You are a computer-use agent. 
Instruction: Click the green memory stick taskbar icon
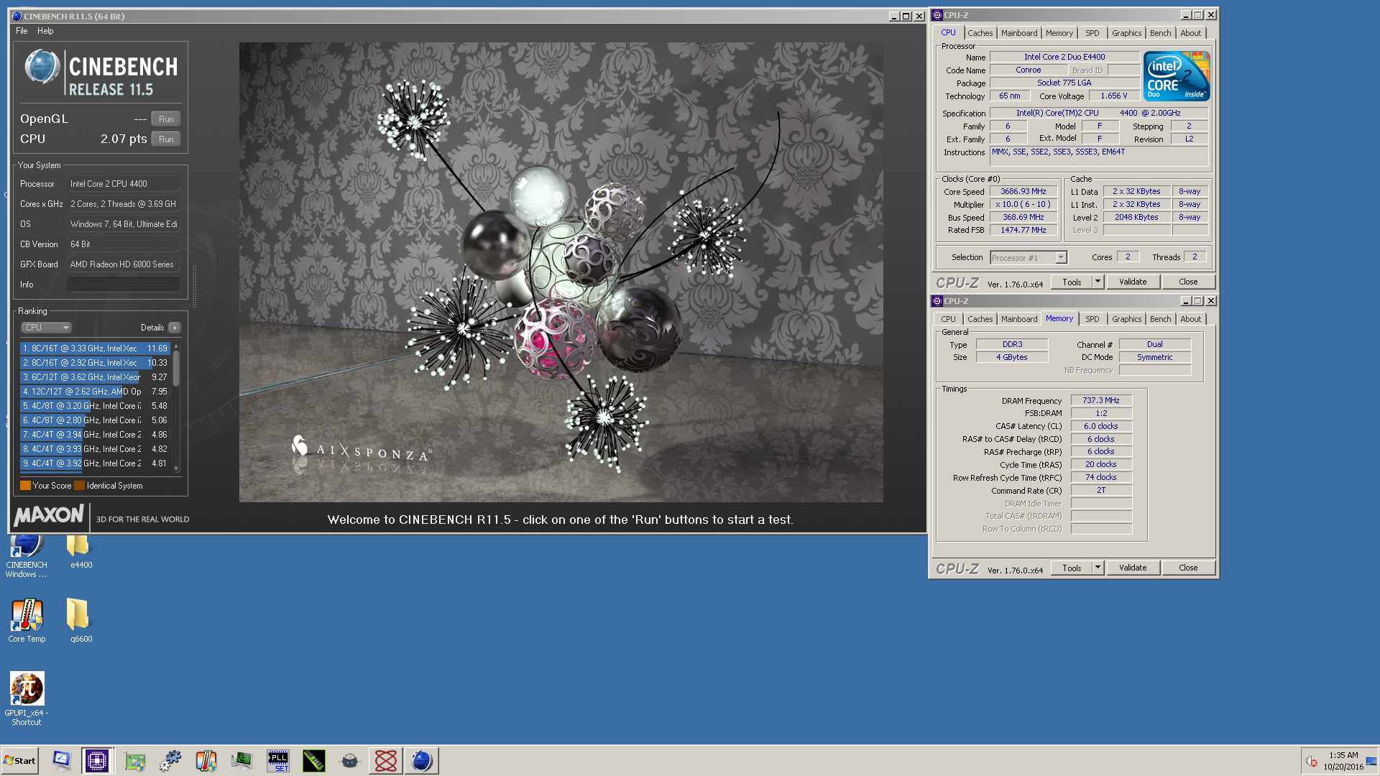click(x=314, y=761)
